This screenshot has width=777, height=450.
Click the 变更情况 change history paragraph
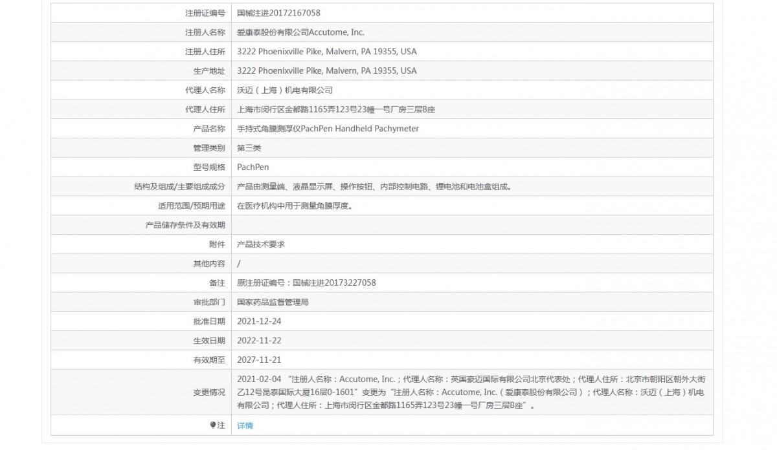click(471, 392)
